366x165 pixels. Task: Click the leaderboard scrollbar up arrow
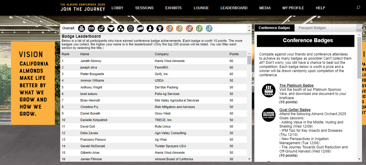(x=249, y=54)
